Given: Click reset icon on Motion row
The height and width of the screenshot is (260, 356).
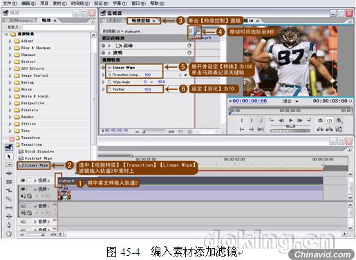Looking at the screenshot, I should point(189,46).
